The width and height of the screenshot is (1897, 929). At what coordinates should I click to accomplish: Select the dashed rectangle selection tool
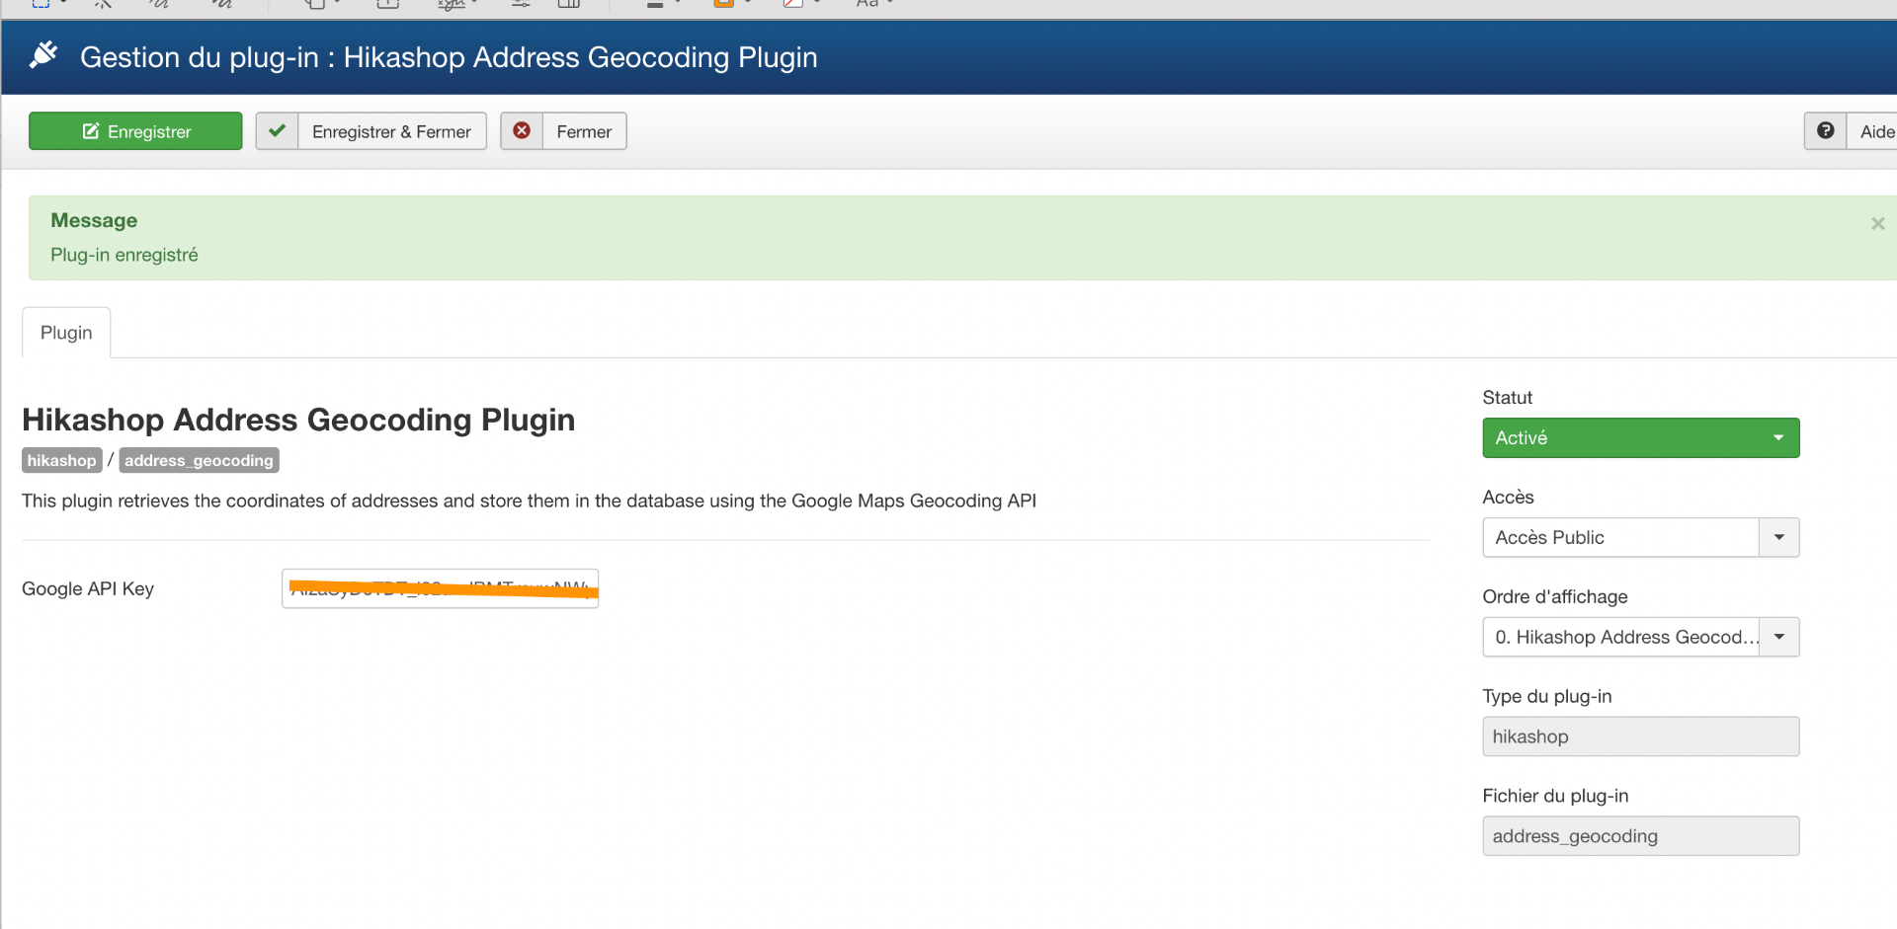coord(41,4)
